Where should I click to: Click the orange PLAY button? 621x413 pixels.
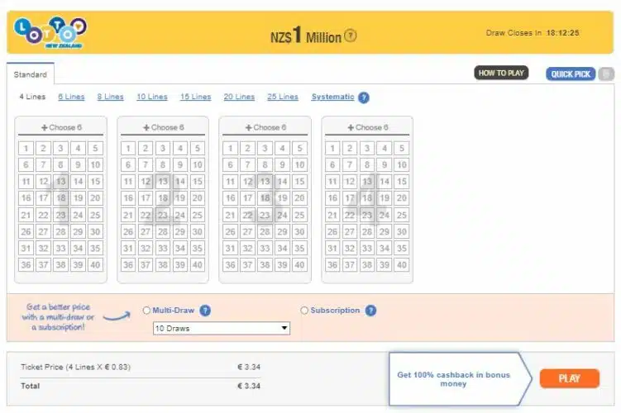(x=569, y=378)
